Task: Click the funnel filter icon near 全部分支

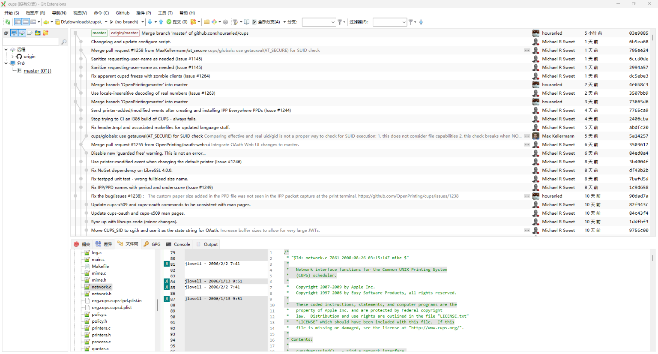Action: (x=235, y=22)
